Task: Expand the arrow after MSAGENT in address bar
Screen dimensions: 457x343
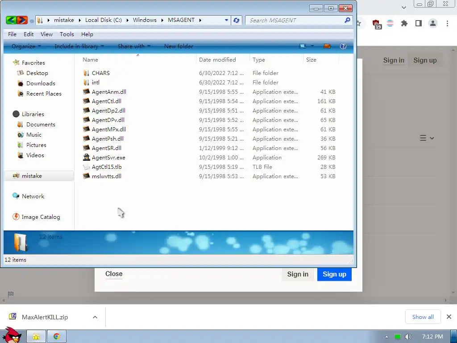Action: 200,20
